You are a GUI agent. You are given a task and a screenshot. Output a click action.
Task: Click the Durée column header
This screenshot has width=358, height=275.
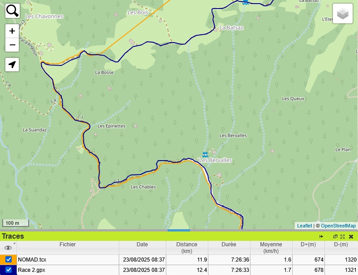tap(229, 245)
